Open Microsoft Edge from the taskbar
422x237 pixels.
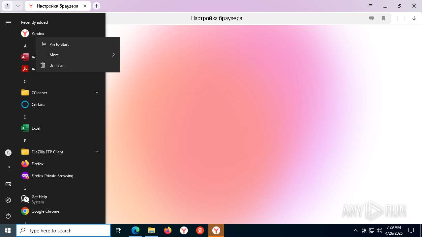point(136,230)
